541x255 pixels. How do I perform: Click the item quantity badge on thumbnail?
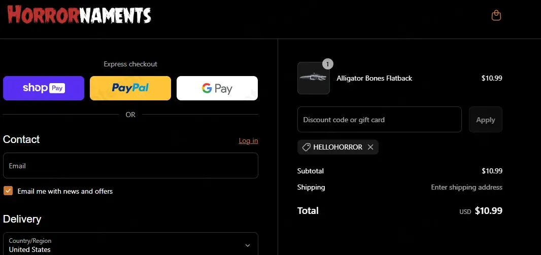tap(328, 64)
